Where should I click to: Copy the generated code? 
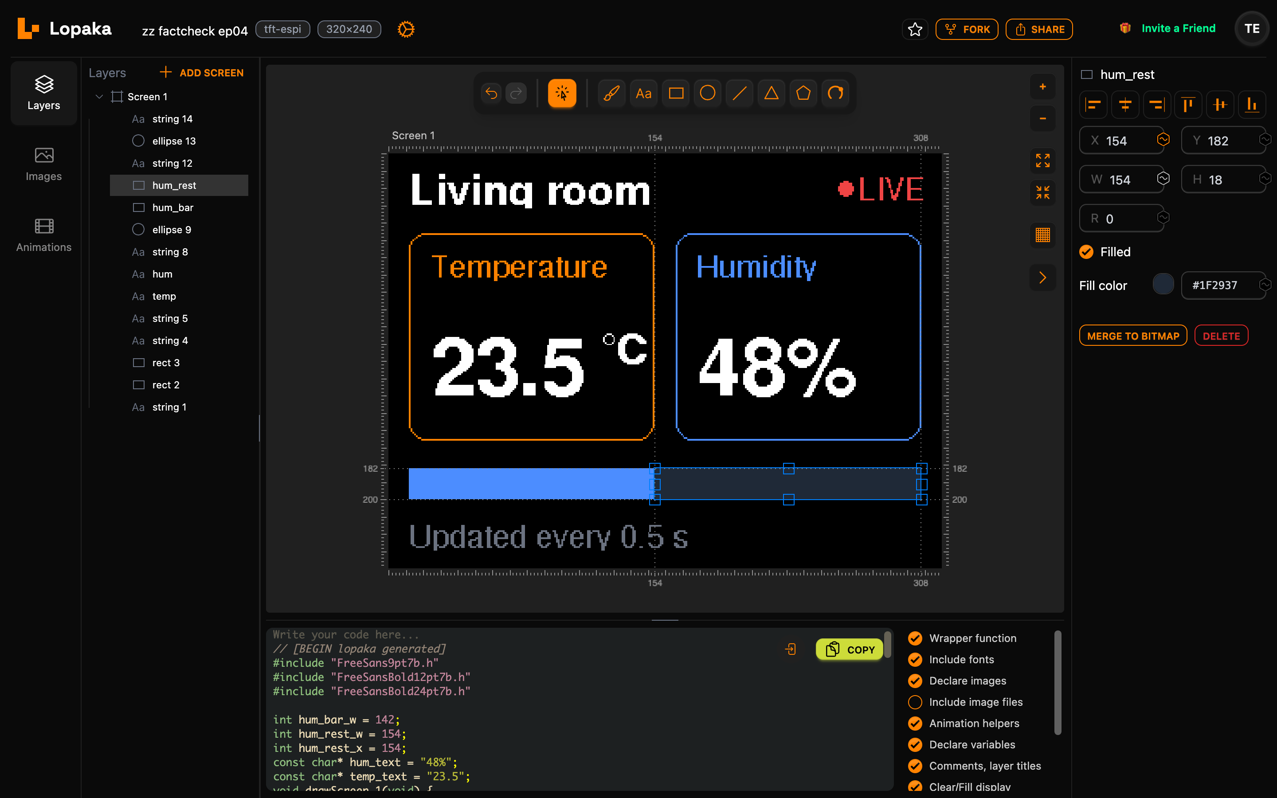click(x=850, y=649)
